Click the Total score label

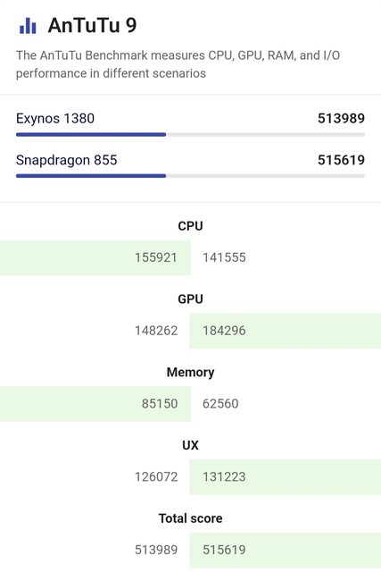pyautogui.click(x=191, y=518)
